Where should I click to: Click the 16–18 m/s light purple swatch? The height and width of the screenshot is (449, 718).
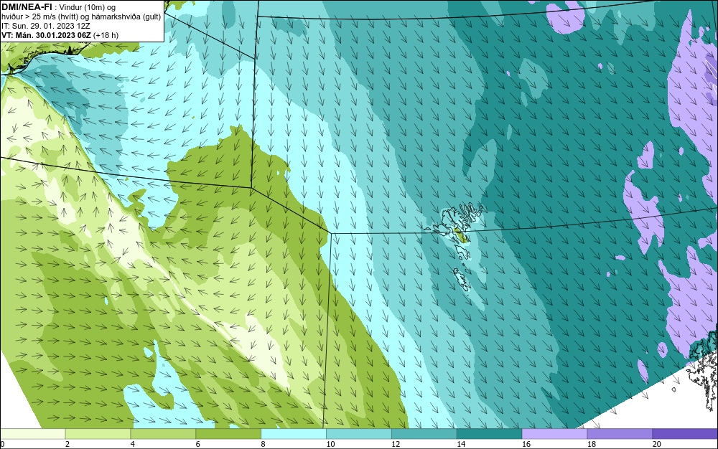point(554,433)
